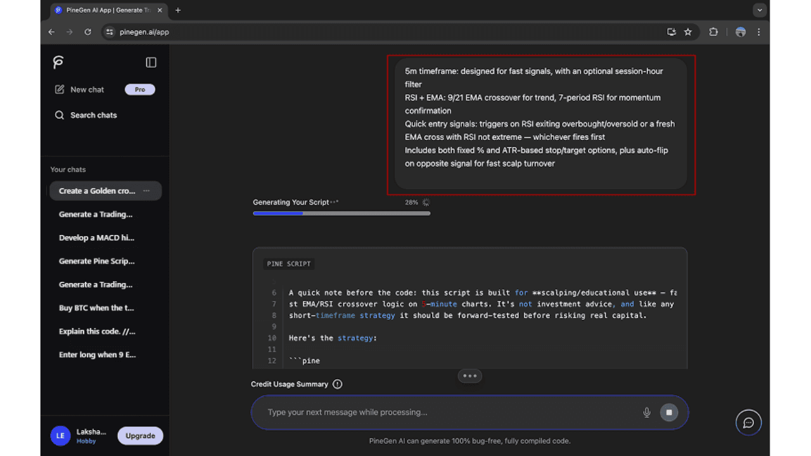Click the Lakshа... user name
Viewport: 811px width, 456px height.
pyautogui.click(x=91, y=431)
